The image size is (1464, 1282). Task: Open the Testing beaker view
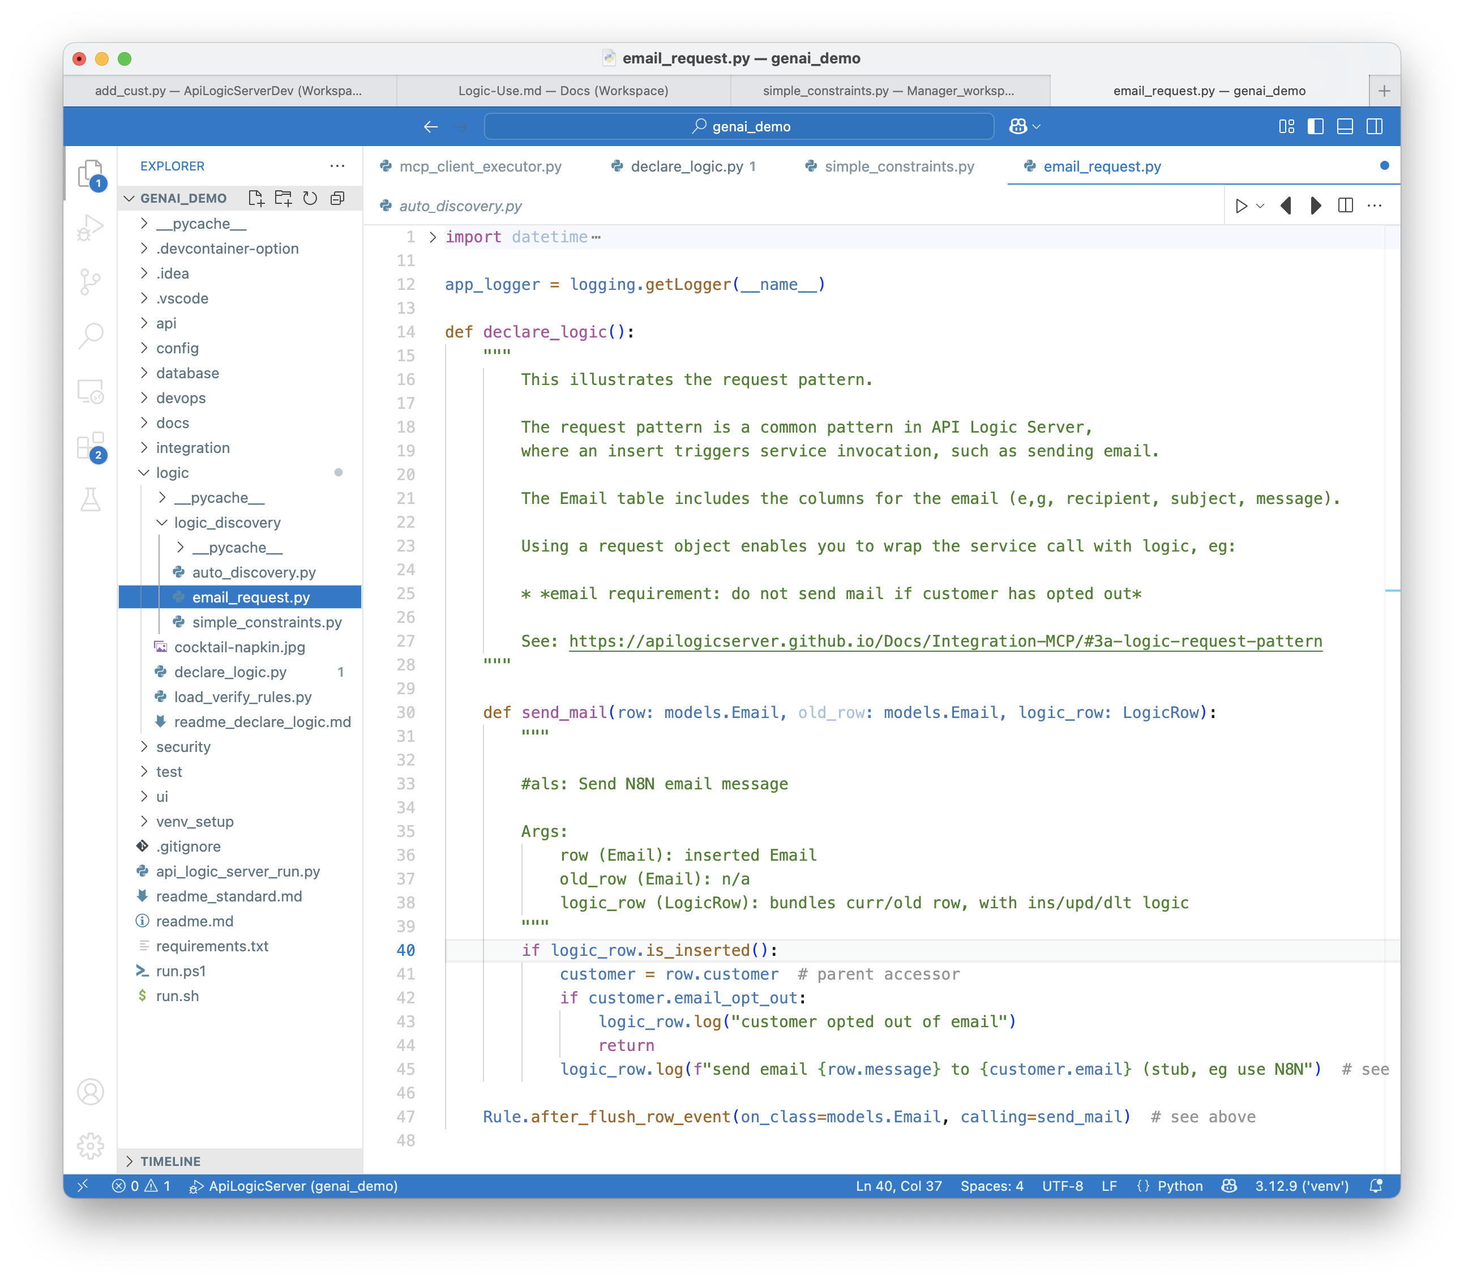click(x=91, y=500)
